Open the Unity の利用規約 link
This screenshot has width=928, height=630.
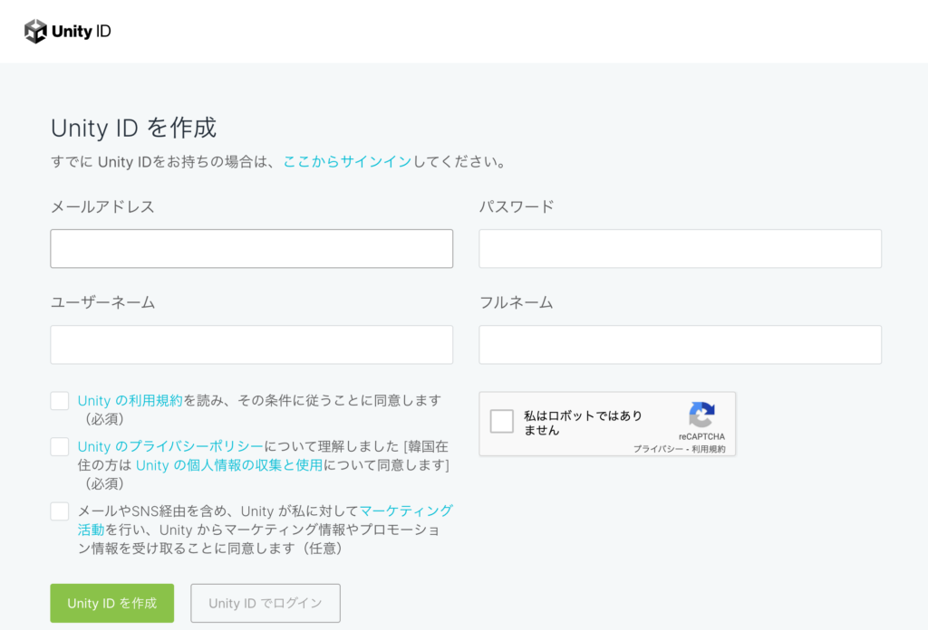(130, 401)
